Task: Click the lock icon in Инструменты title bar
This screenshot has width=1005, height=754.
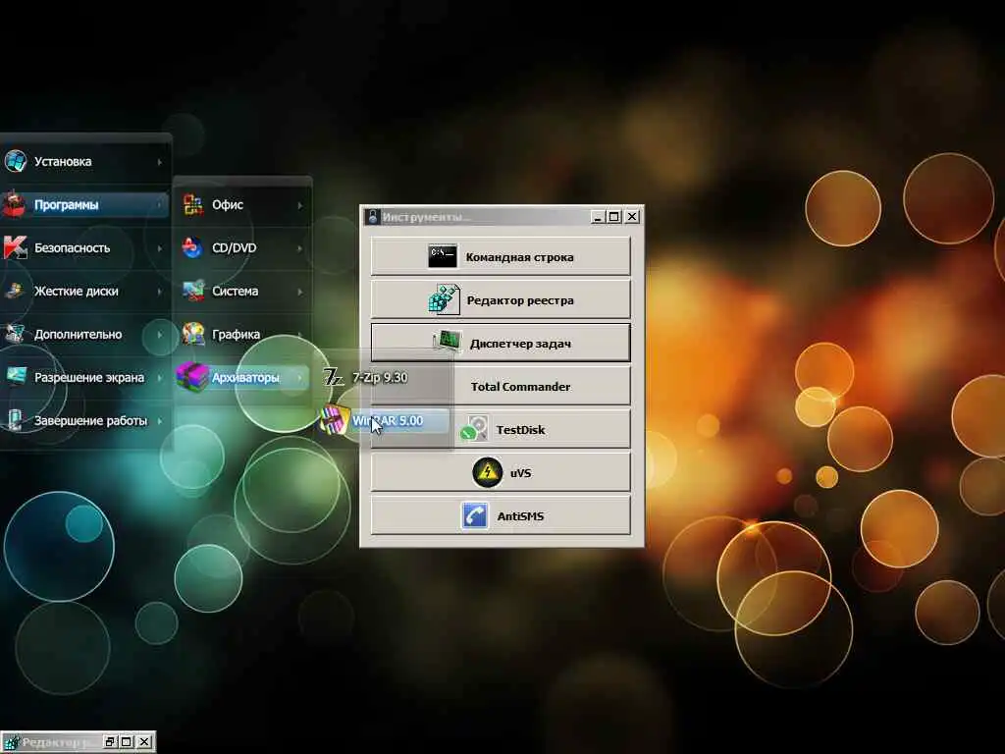Action: tap(372, 217)
